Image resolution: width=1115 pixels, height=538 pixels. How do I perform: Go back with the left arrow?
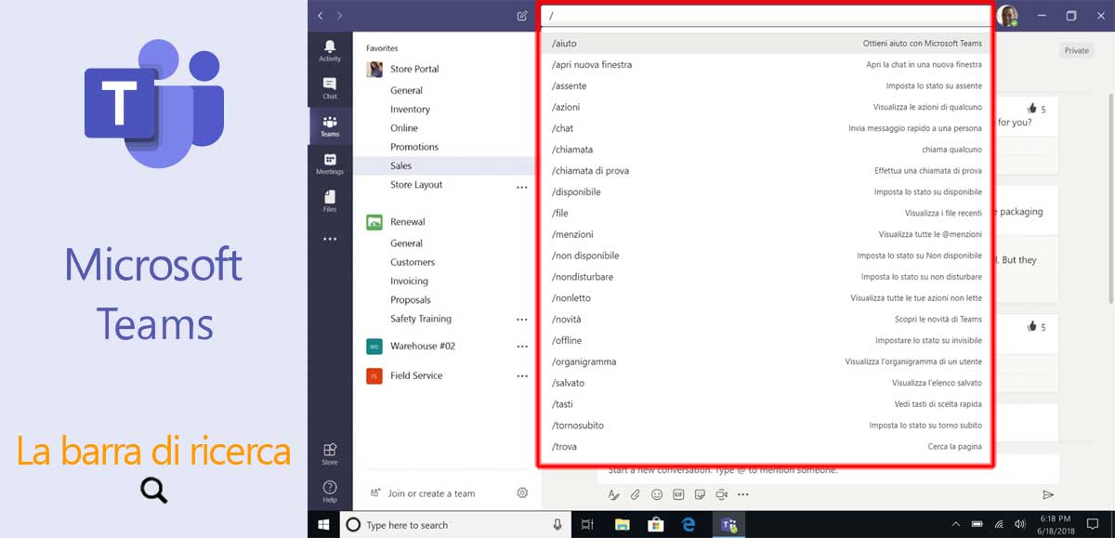tap(321, 16)
